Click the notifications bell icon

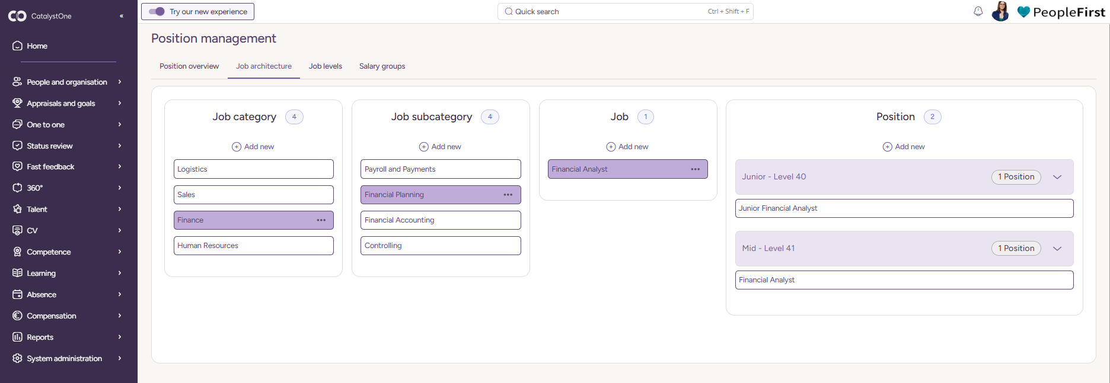[978, 11]
